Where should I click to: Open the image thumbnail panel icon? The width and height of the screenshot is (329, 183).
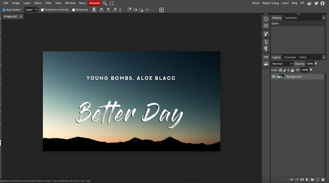coord(266,64)
